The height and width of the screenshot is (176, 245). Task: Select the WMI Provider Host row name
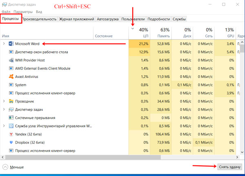[30, 60]
